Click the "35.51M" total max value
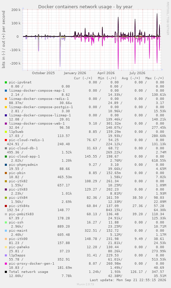 160,276
